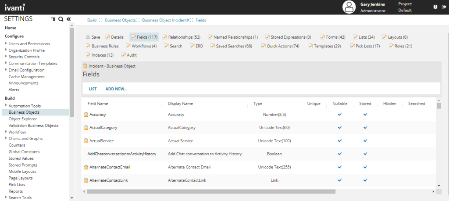Screen dimensions: 449x208
Task: Open Global Constants in sidebar
Action: coord(24,151)
